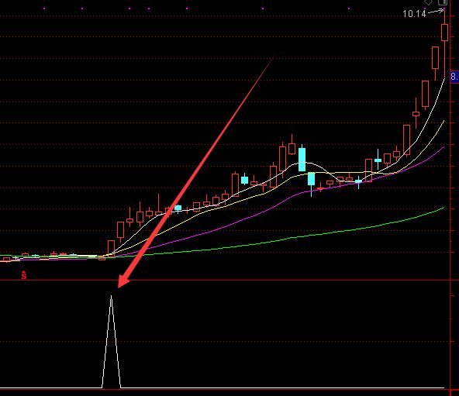Click the blue current price tag on the axis
Viewport: 459px width, 396px height.
pyautogui.click(x=454, y=77)
